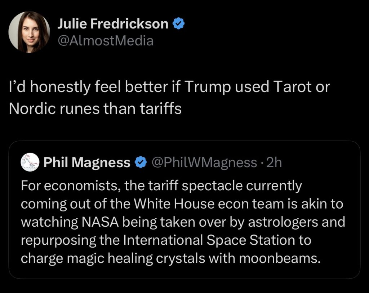
Task: Open the @PhilWMagness handle
Action: pos(204,163)
